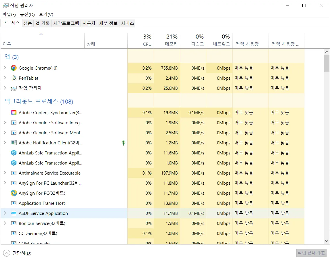Screen dimensions: 330x262
Task: Click the green leaf status icon for Adobe Notification Client
Action: tap(123, 143)
